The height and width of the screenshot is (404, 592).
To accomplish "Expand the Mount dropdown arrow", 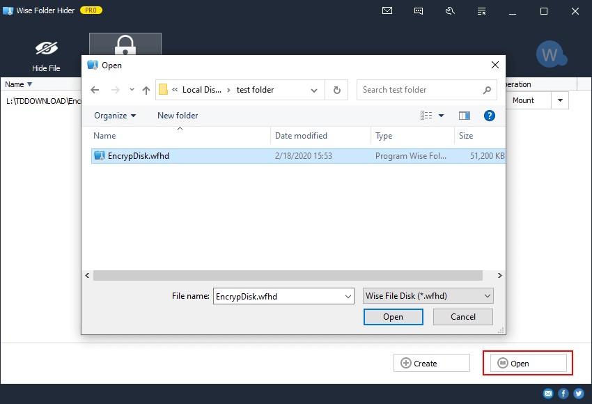I will tap(560, 100).
